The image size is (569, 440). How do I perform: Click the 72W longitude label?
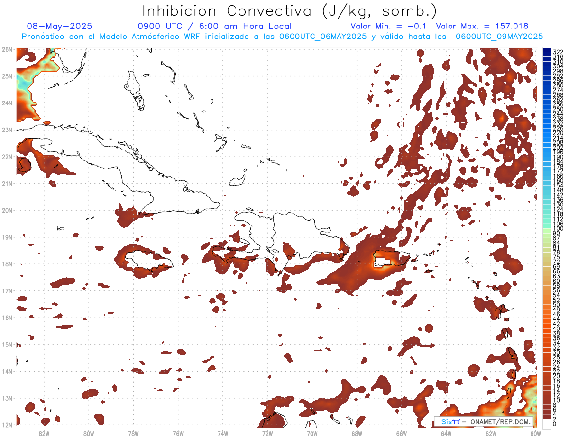[x=267, y=433]
